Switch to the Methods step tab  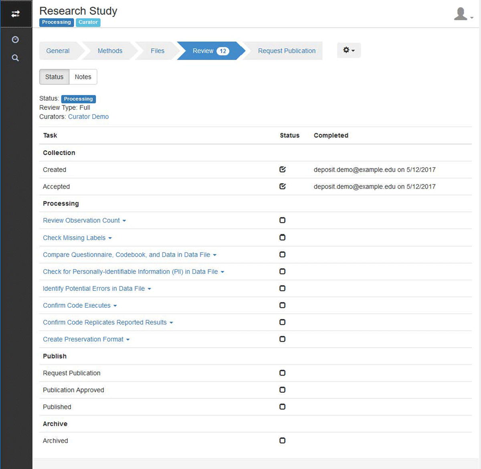pyautogui.click(x=110, y=51)
